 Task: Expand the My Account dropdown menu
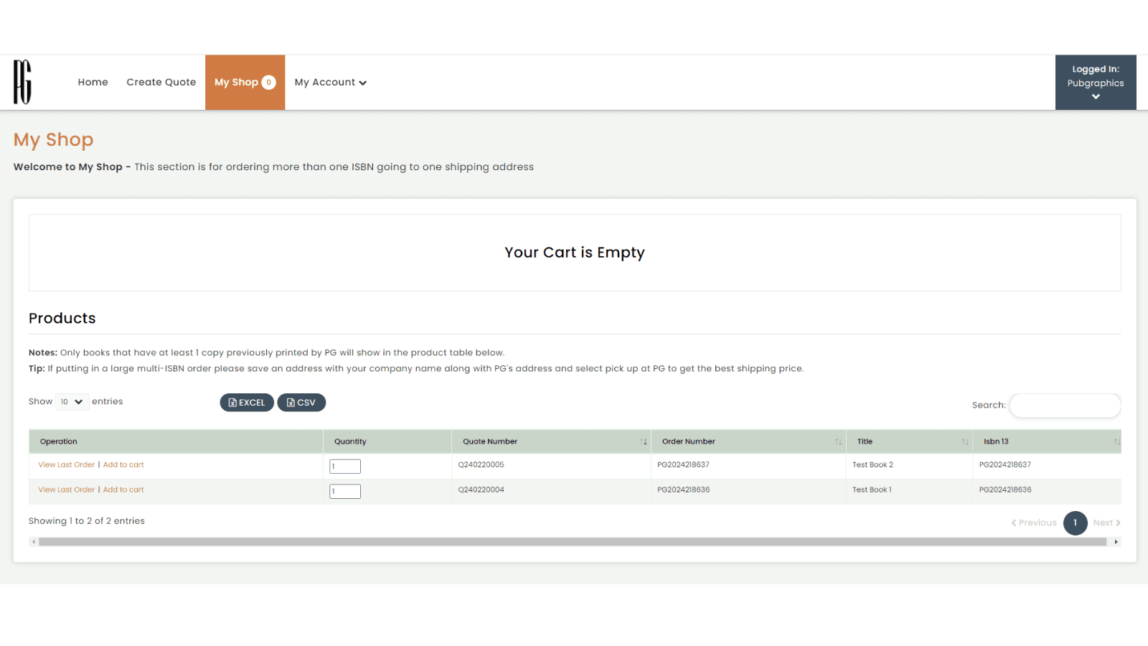(330, 83)
